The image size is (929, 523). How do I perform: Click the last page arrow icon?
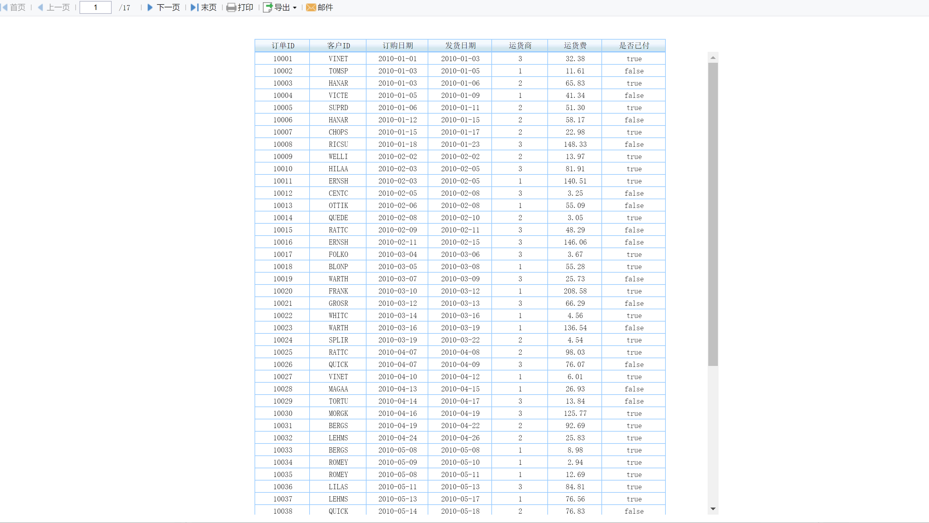coord(194,7)
